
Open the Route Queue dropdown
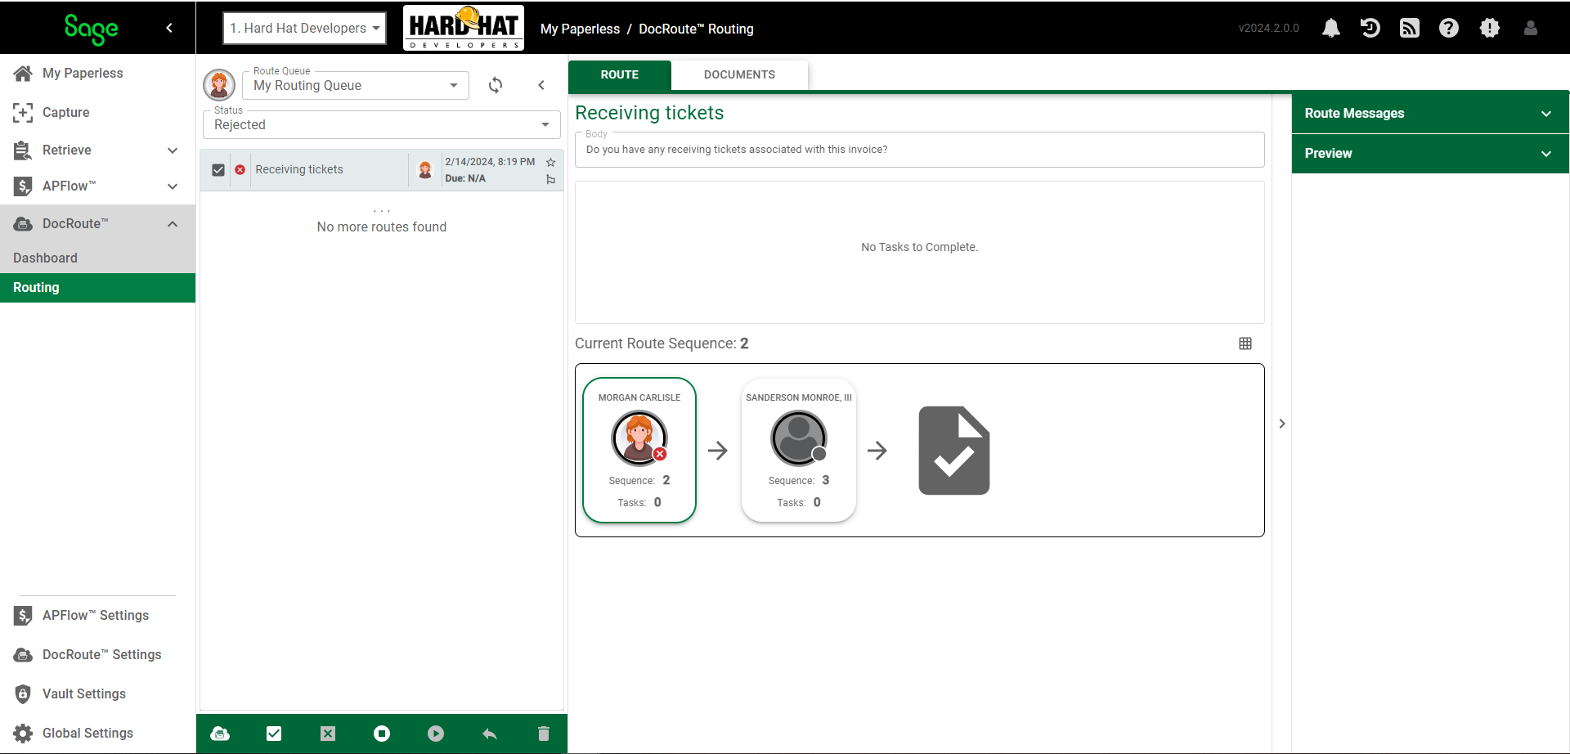click(356, 85)
